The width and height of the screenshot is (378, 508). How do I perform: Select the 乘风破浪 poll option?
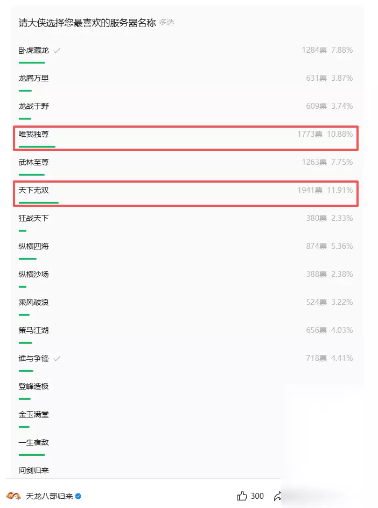(x=34, y=302)
